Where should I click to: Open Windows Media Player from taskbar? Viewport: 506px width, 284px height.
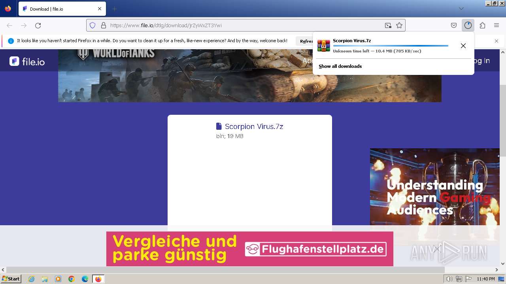(58, 279)
